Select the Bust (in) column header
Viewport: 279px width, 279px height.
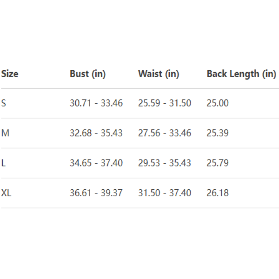coord(88,73)
